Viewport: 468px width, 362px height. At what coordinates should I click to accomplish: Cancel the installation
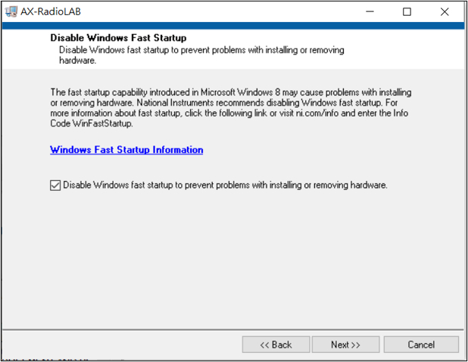421,345
